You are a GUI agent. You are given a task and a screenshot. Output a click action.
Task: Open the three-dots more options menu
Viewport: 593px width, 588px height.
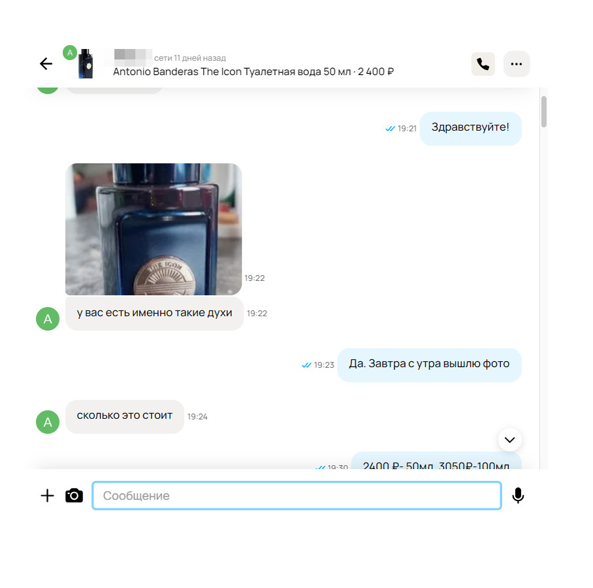click(x=516, y=64)
